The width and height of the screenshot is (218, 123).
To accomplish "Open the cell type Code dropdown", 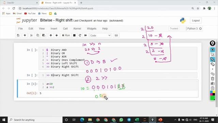I will [x=100, y=36].
